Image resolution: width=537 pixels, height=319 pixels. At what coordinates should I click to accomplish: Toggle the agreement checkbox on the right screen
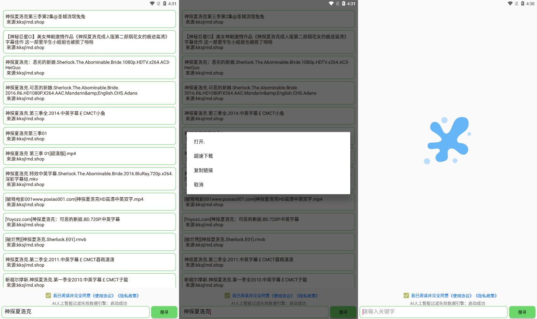click(x=406, y=295)
